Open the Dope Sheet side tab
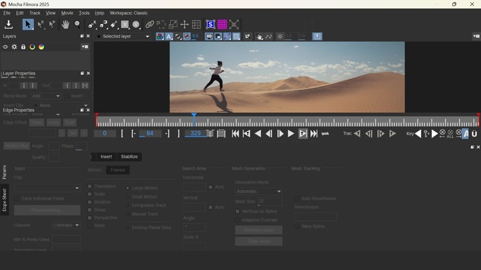This screenshot has height=270, width=481. coord(4,200)
